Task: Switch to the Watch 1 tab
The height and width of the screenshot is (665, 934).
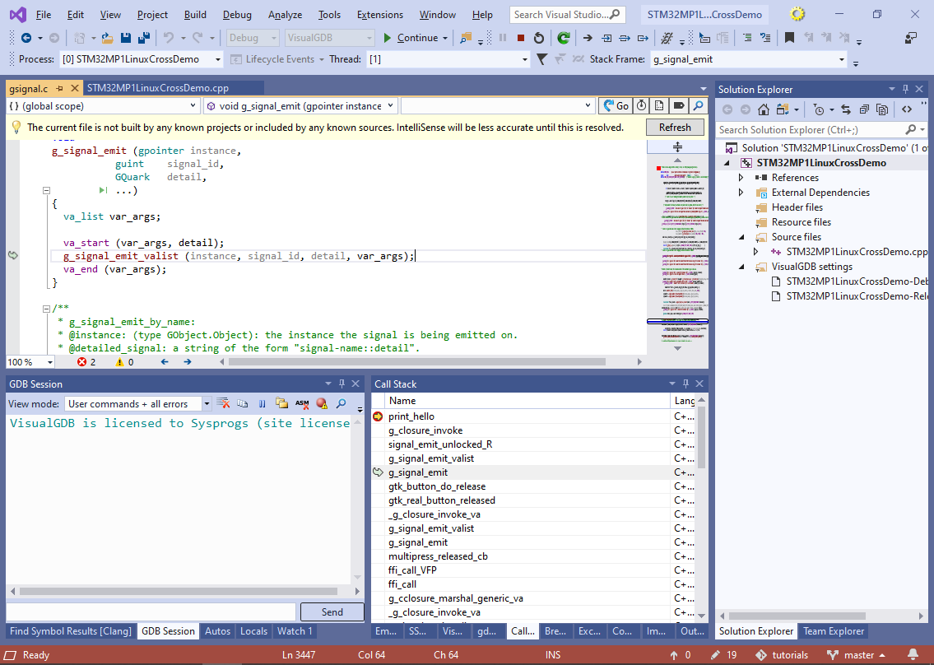Action: [295, 631]
